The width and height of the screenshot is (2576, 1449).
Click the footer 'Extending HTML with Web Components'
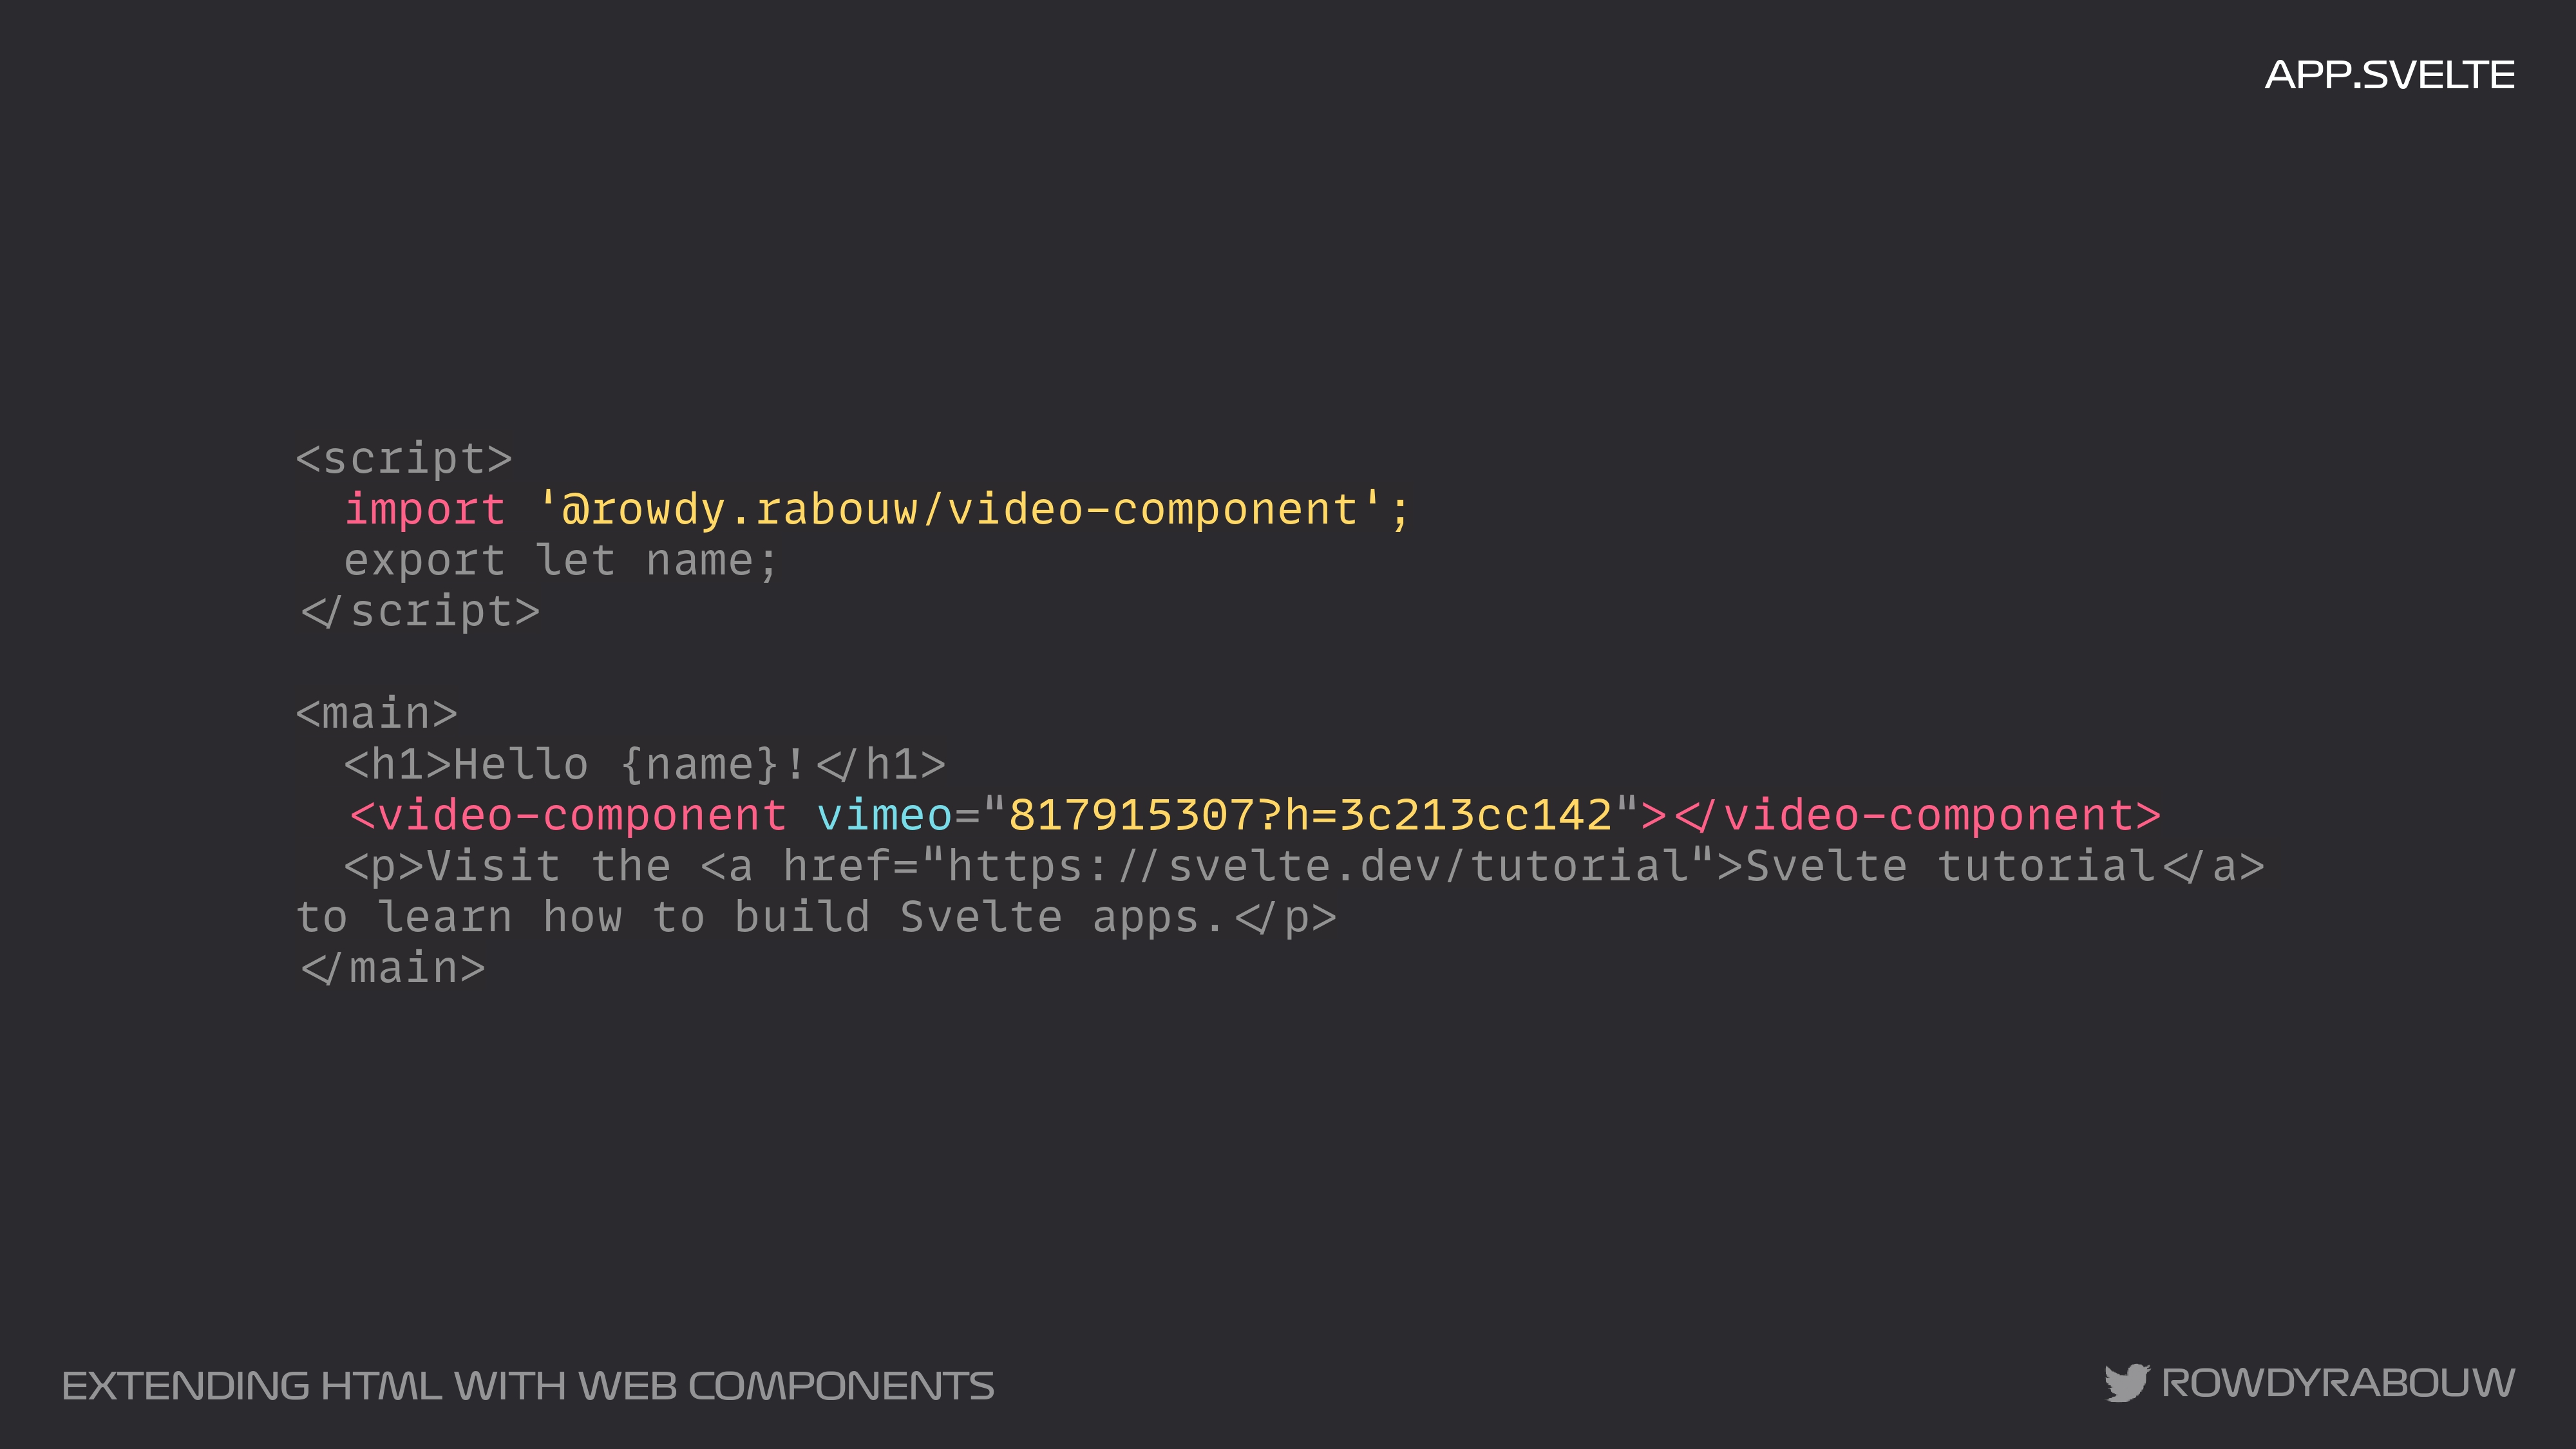[527, 1386]
